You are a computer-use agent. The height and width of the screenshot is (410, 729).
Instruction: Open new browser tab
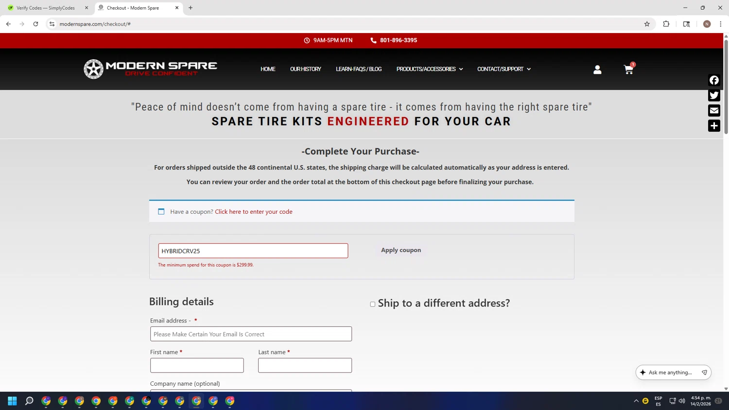[191, 8]
